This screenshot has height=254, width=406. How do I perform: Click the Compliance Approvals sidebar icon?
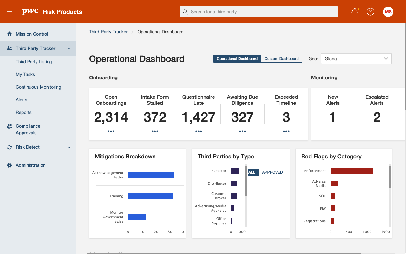pos(10,126)
